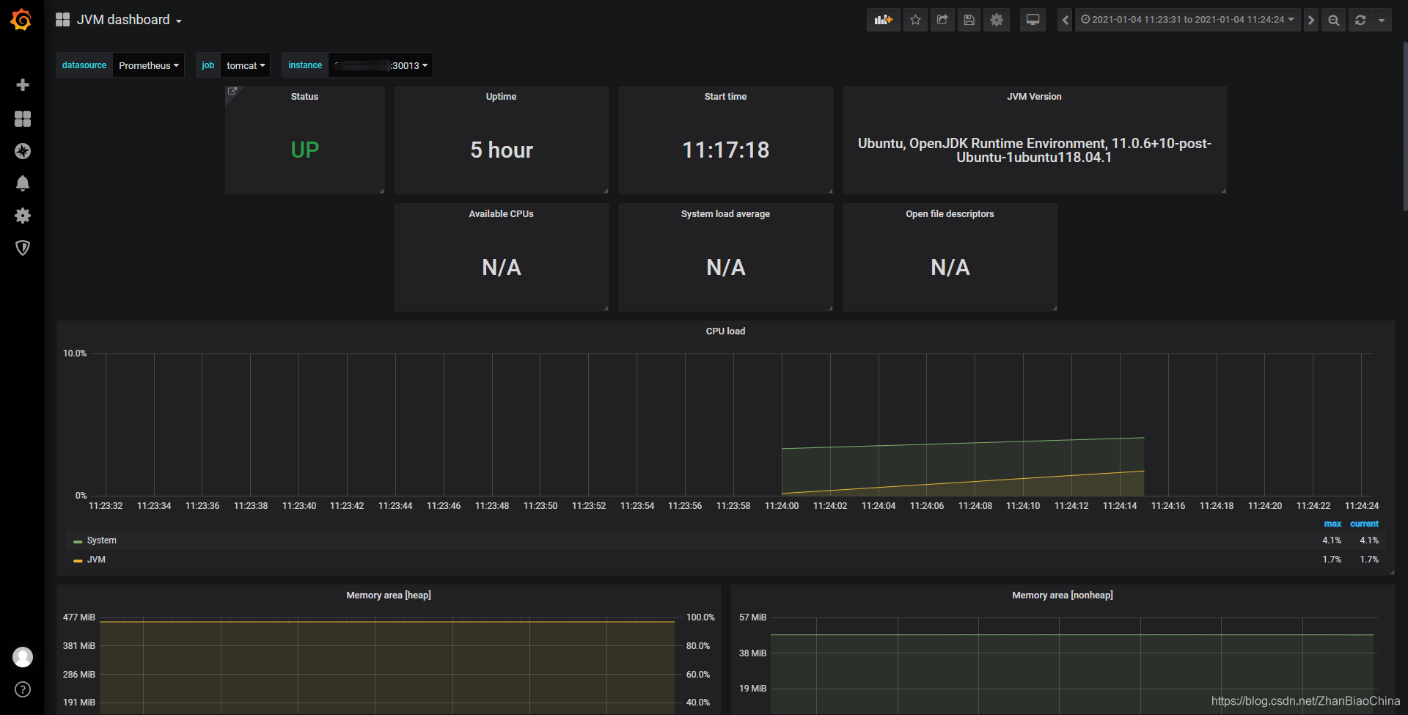Image resolution: width=1408 pixels, height=715 pixels.
Task: Open the Start time panel title menu
Action: tap(725, 97)
